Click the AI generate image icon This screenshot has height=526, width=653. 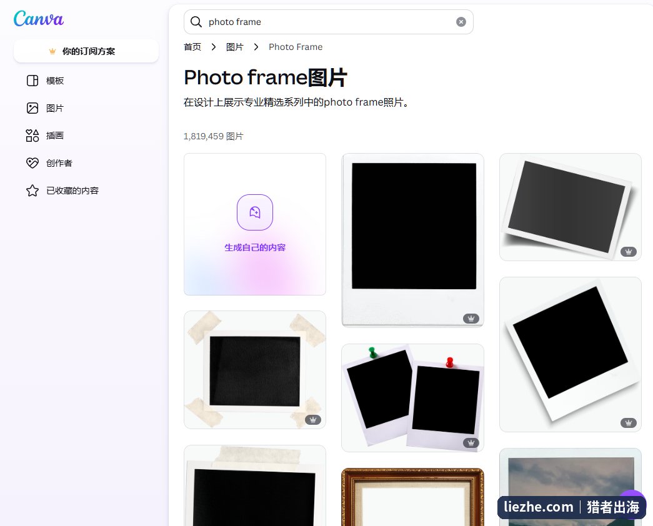[255, 212]
